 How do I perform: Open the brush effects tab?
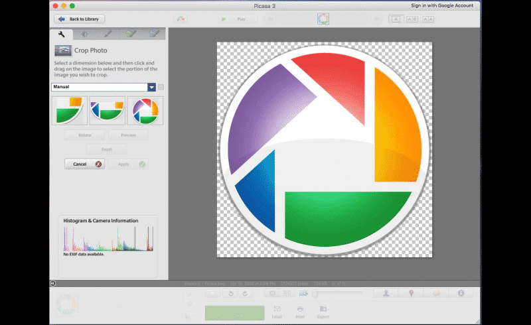click(108, 34)
